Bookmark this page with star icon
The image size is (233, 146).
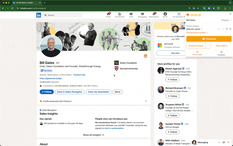[198, 8]
